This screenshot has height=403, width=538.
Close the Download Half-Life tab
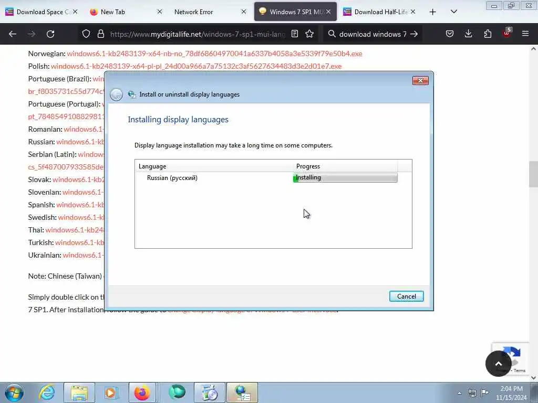(413, 12)
